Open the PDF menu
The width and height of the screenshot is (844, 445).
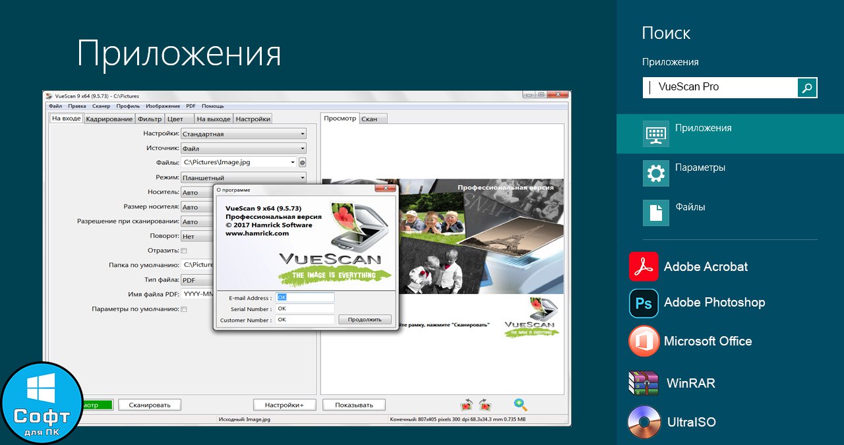tap(191, 105)
